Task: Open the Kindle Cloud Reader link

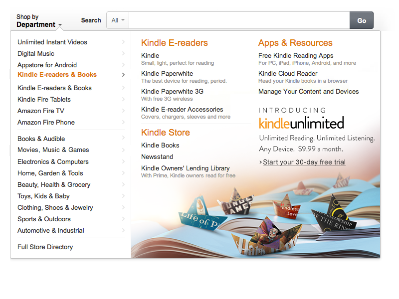Action: 288,73
